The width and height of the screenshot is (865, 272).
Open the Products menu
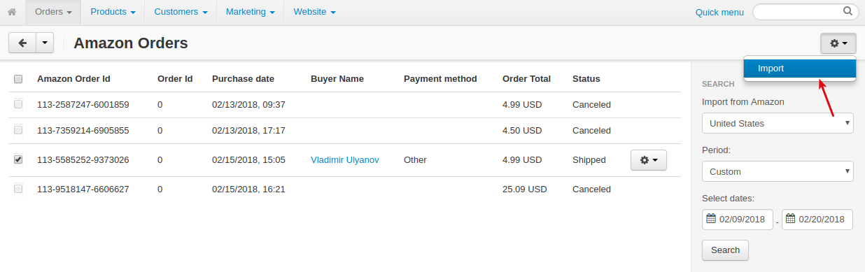click(113, 12)
